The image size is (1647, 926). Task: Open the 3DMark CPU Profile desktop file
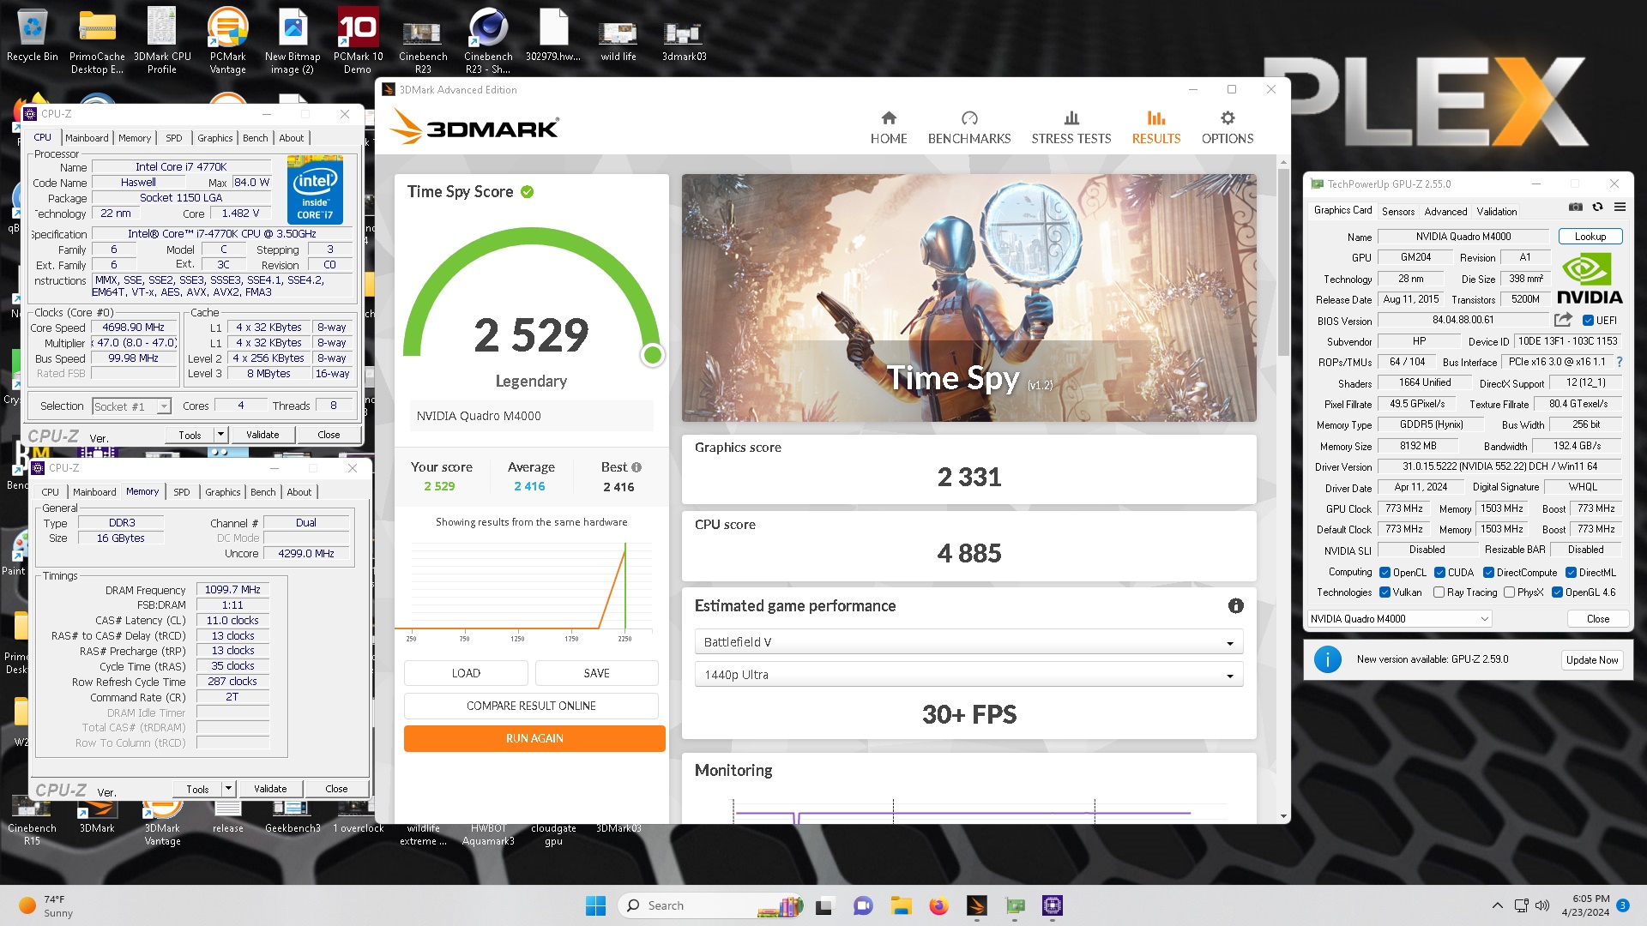click(x=162, y=41)
